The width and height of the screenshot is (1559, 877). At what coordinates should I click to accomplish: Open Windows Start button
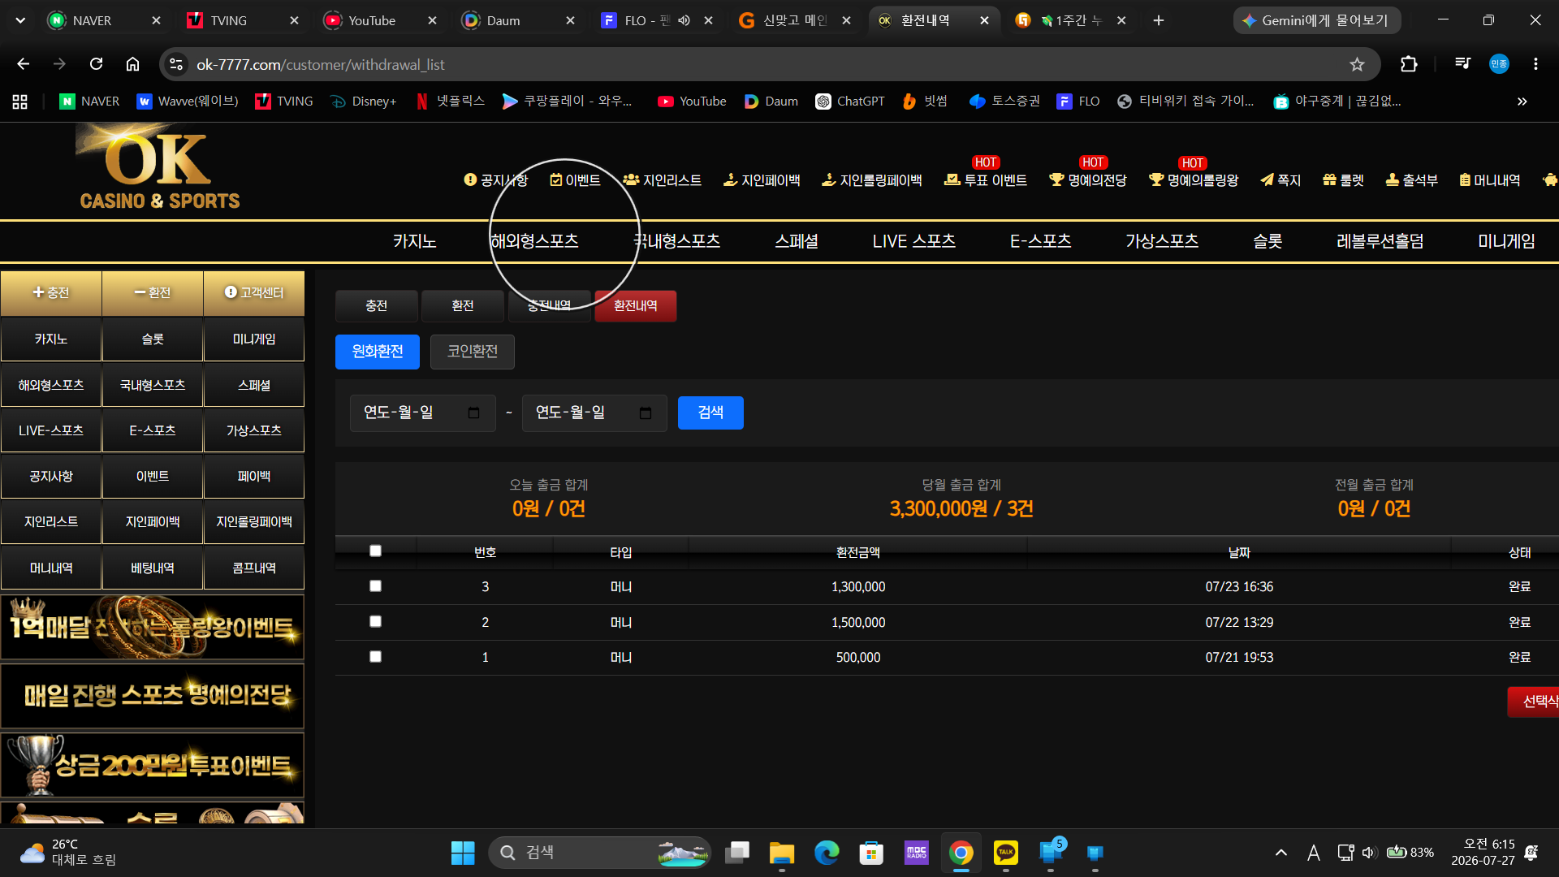point(463,853)
